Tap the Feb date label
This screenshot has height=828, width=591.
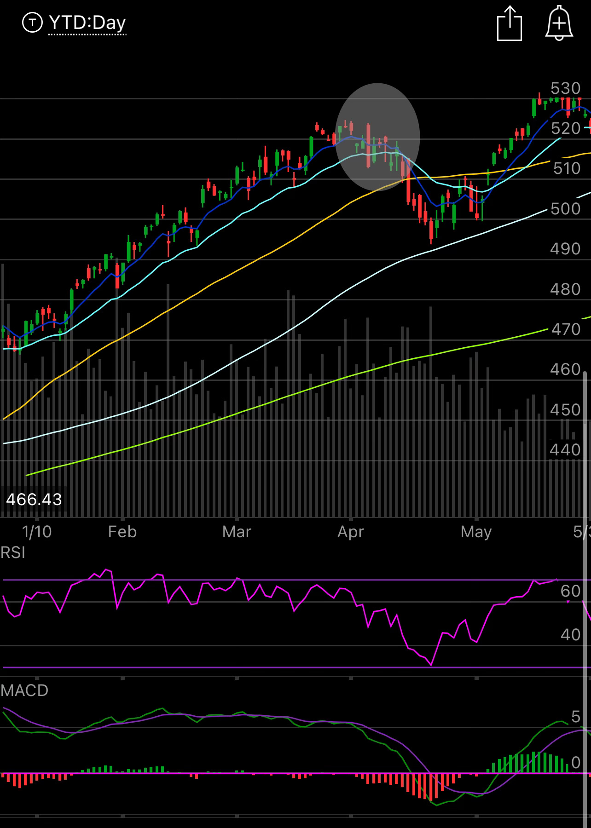122,532
